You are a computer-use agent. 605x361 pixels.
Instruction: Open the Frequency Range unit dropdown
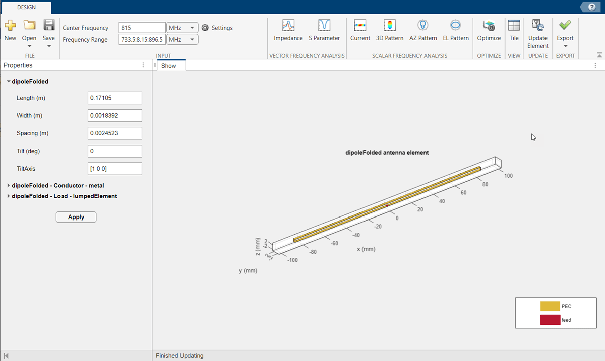pos(183,39)
